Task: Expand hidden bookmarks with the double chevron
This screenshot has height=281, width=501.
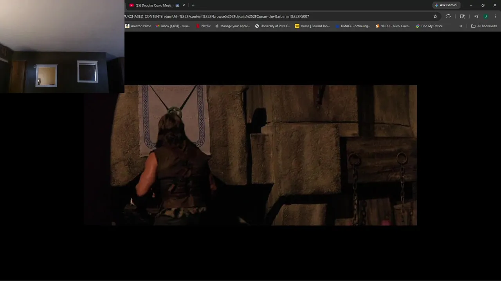Action: point(461,26)
